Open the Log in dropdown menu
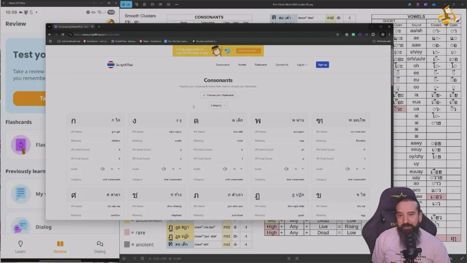The width and height of the screenshot is (467, 263). [302, 65]
